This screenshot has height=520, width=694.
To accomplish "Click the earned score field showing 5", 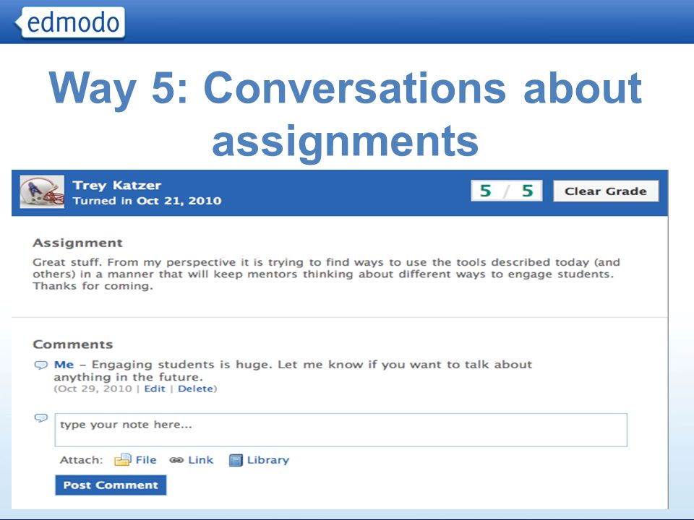I will [486, 191].
